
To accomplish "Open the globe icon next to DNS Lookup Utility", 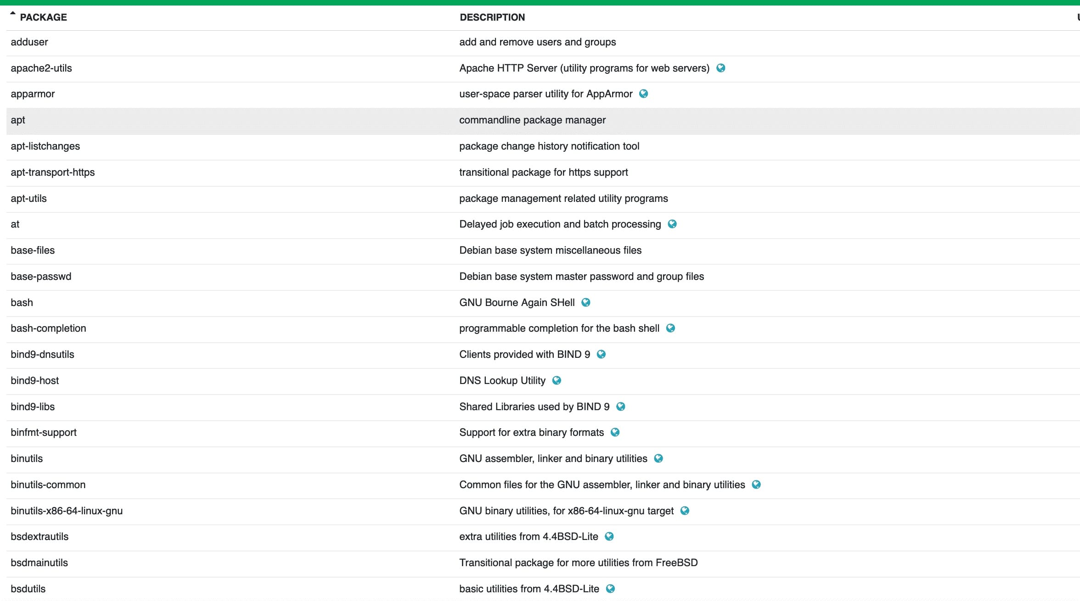I will (557, 380).
